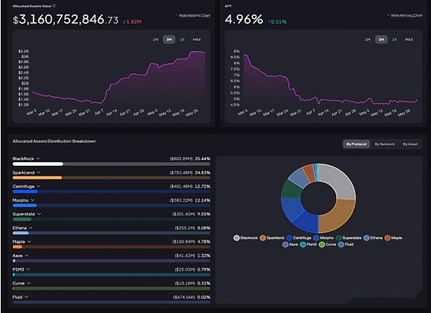Click the SparkLend 24.83% value
This screenshot has width=431, height=313.
point(203,172)
